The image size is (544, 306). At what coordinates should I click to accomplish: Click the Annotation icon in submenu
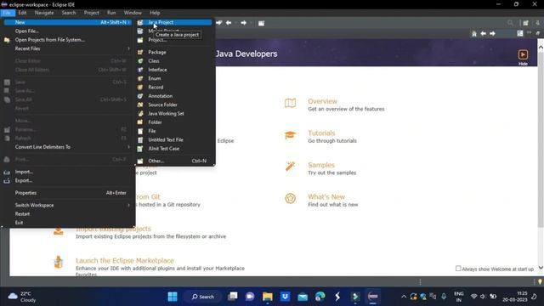pyautogui.click(x=140, y=96)
